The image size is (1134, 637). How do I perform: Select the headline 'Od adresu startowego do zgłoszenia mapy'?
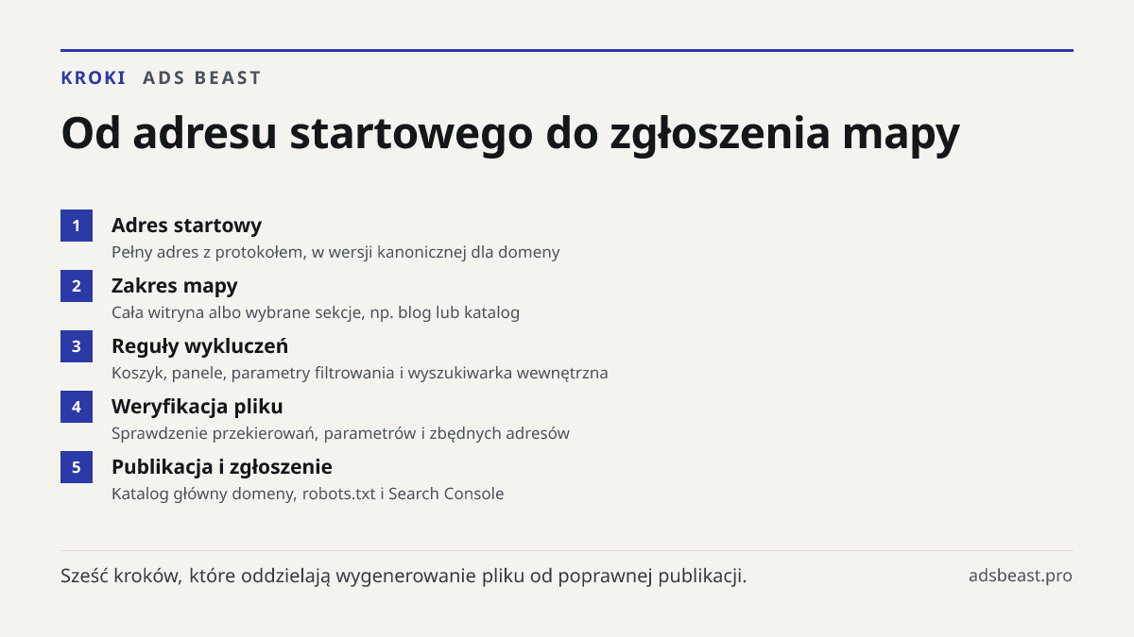point(510,133)
